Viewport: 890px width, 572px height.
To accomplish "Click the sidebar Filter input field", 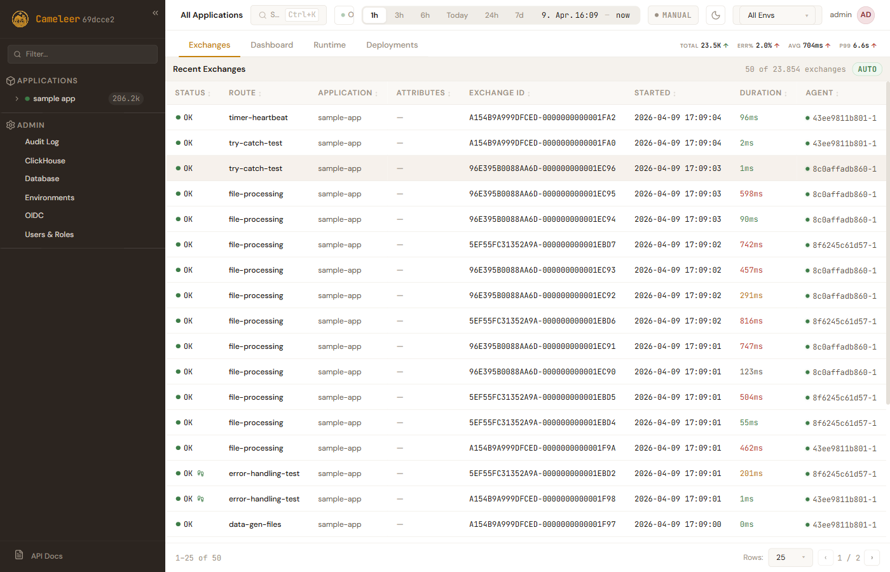I will [83, 54].
